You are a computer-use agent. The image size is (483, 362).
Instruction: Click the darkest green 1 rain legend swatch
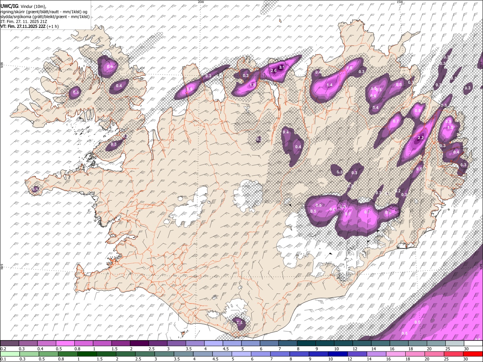point(87,354)
